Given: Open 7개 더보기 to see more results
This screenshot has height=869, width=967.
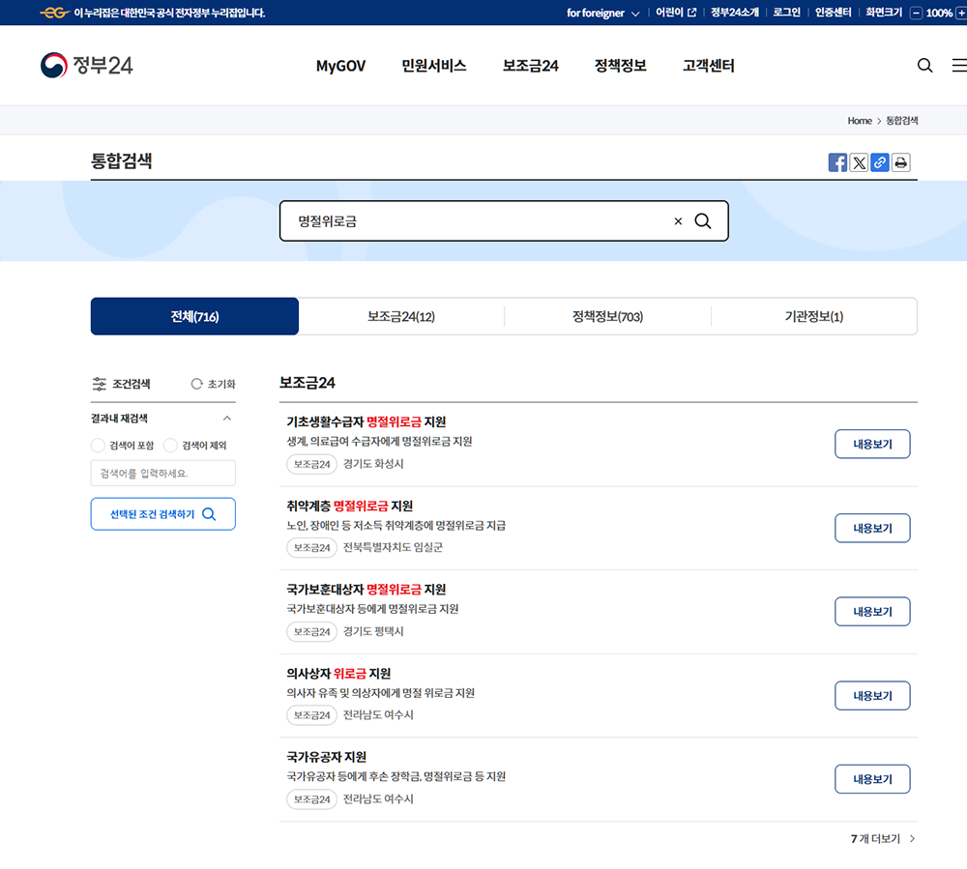Looking at the screenshot, I should (876, 839).
